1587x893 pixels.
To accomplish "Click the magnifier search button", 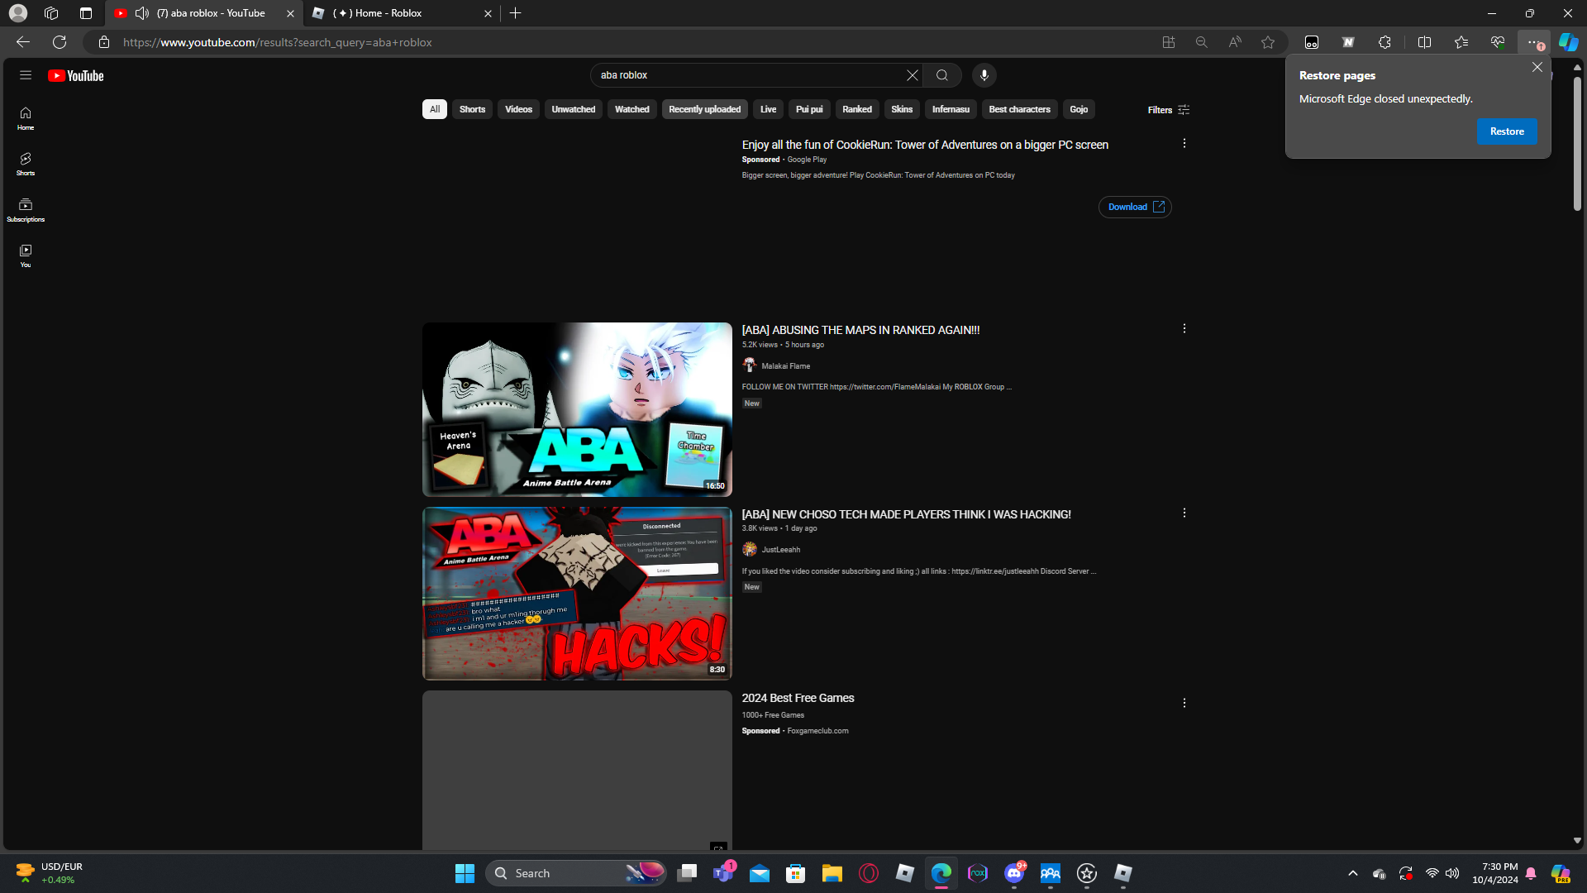I will (x=942, y=75).
